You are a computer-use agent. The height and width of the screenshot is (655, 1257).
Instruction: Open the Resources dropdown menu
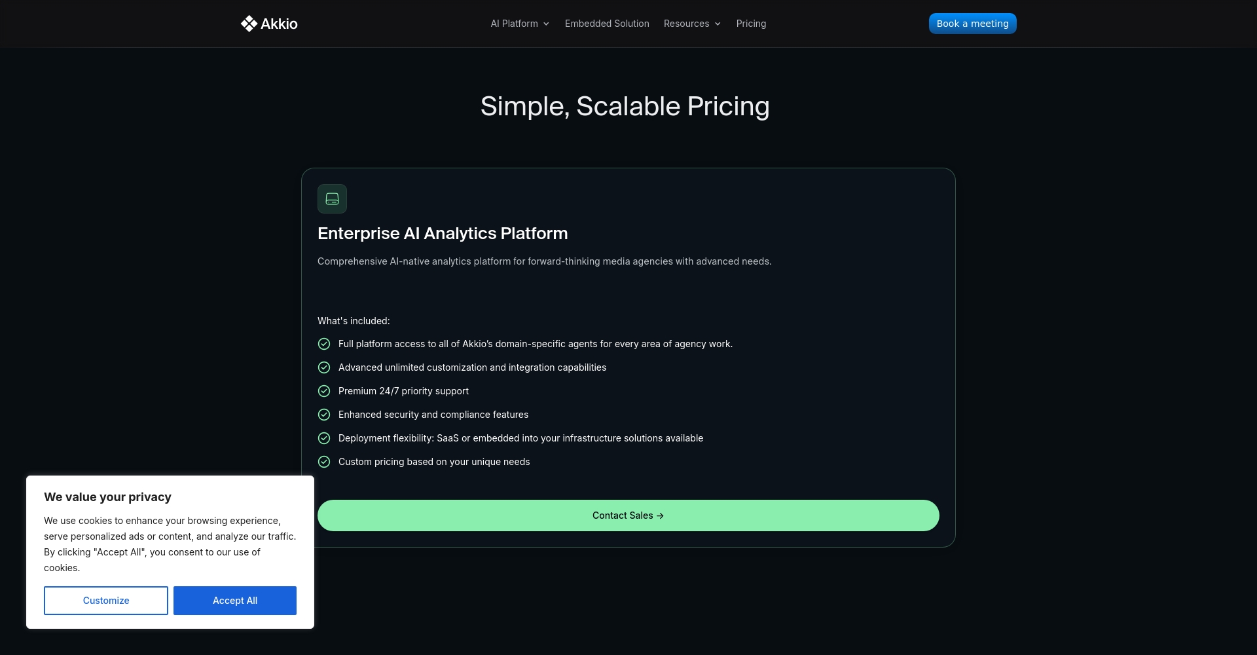[686, 24]
